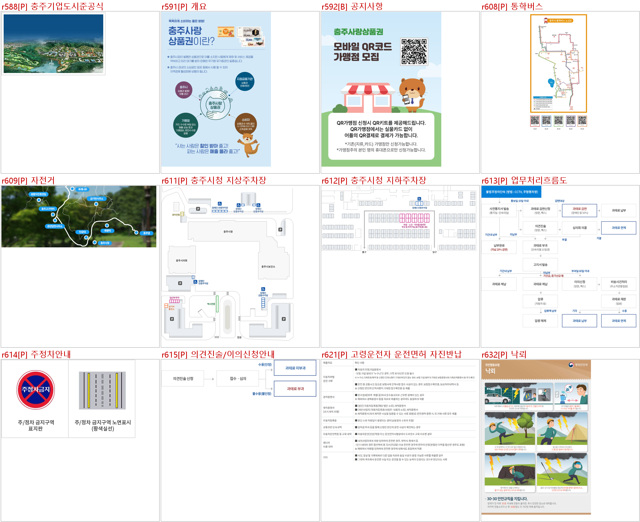
Task: Select the r632 lightning safety poster thumbnail
Action: point(536,437)
